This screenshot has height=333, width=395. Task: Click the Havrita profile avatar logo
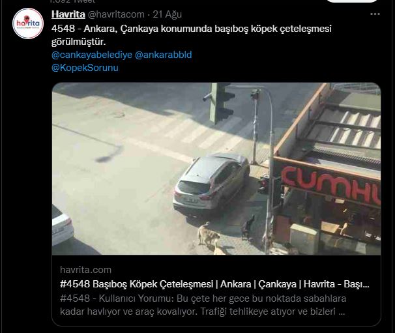pyautogui.click(x=28, y=23)
